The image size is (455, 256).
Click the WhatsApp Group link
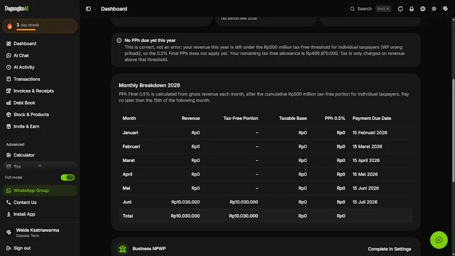pyautogui.click(x=39, y=191)
